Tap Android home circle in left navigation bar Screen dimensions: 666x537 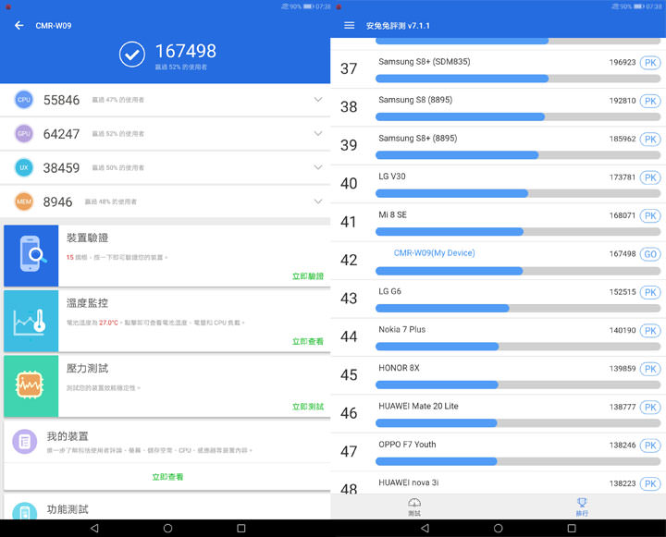167,528
